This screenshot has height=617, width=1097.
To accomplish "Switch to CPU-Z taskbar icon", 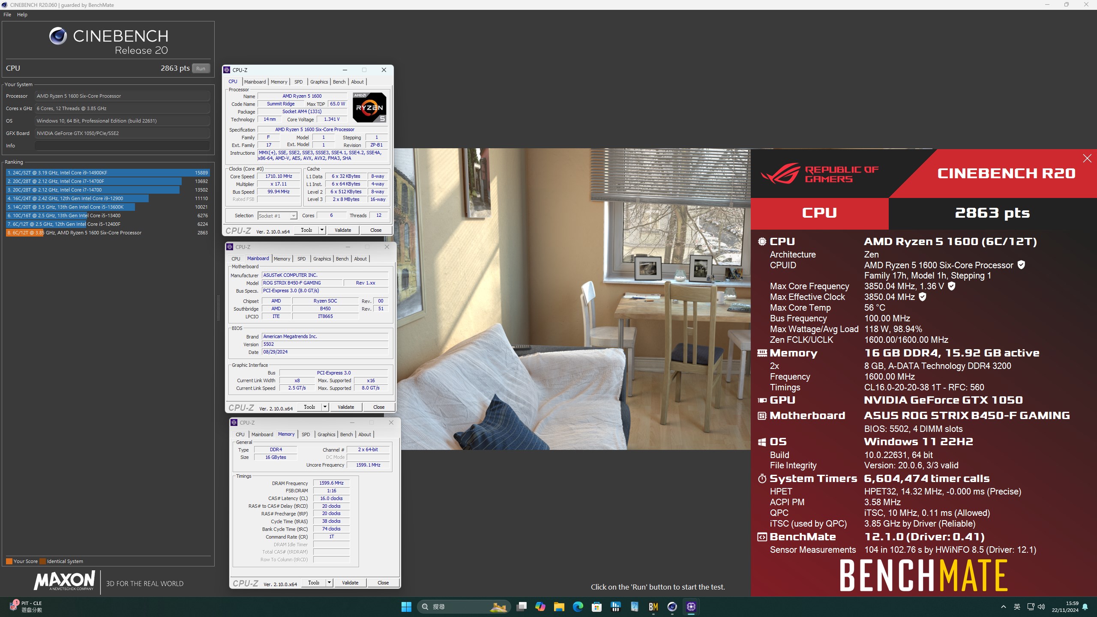I will (x=691, y=607).
